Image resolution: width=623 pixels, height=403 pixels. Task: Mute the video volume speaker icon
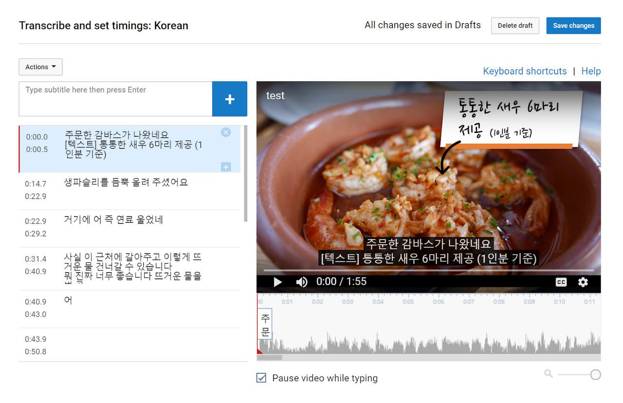point(302,282)
